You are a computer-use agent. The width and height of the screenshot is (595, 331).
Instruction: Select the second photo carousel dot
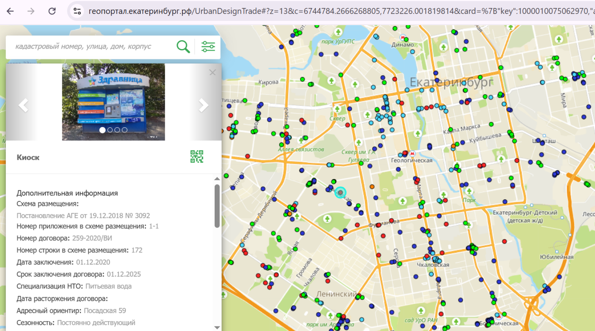pos(110,130)
